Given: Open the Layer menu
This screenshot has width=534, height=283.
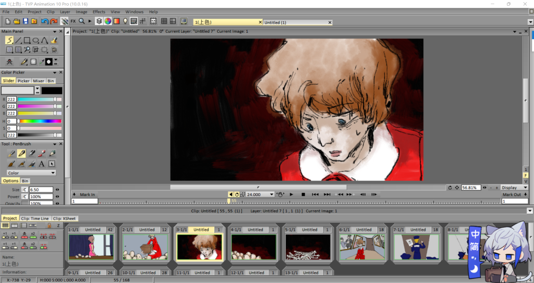Looking at the screenshot, I should pyautogui.click(x=65, y=11).
